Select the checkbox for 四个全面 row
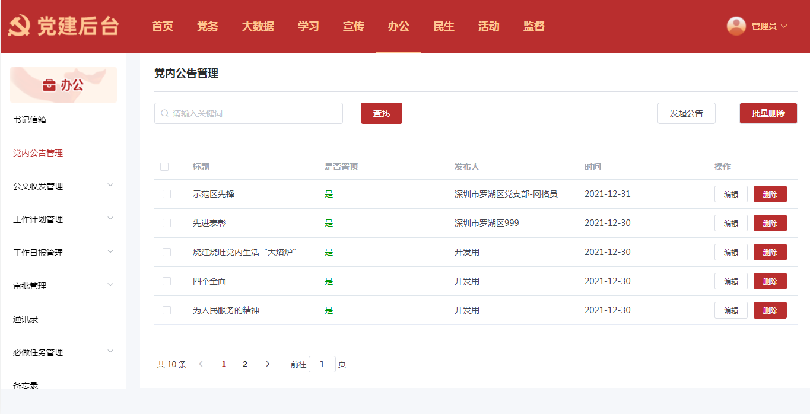The height and width of the screenshot is (414, 810). (167, 281)
